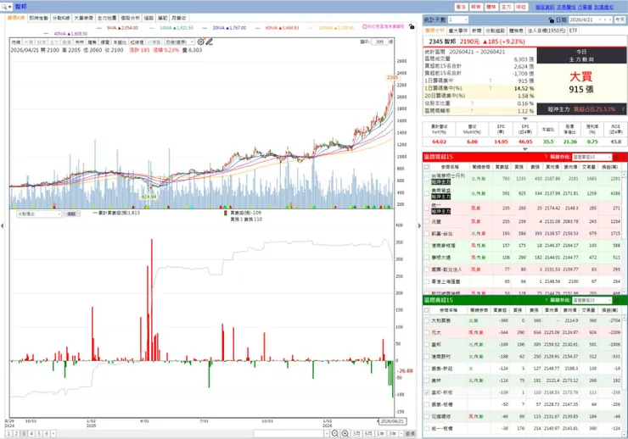This screenshot has height=439, width=628.
Task: Toggle the lock icon beside 日期 field
Action: pos(552,20)
